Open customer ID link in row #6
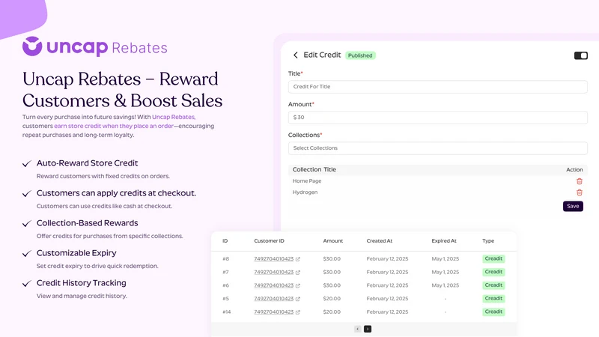Screen dimensions: 599x337 [x=273, y=285]
